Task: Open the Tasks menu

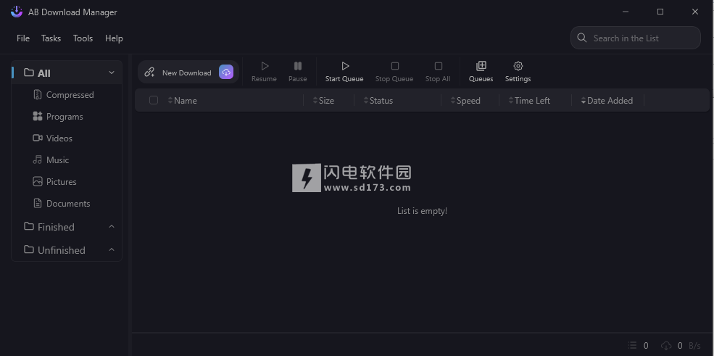Action: pos(51,38)
